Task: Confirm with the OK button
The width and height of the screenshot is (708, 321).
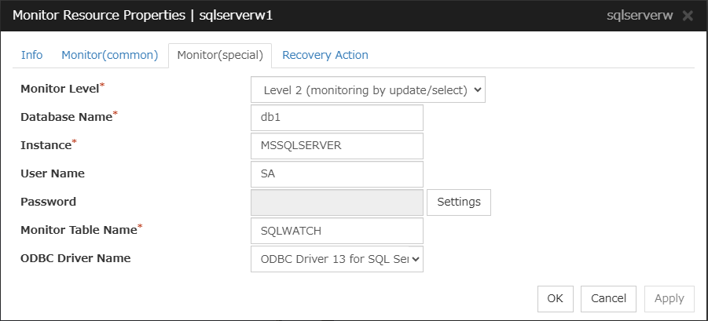Action: [556, 298]
